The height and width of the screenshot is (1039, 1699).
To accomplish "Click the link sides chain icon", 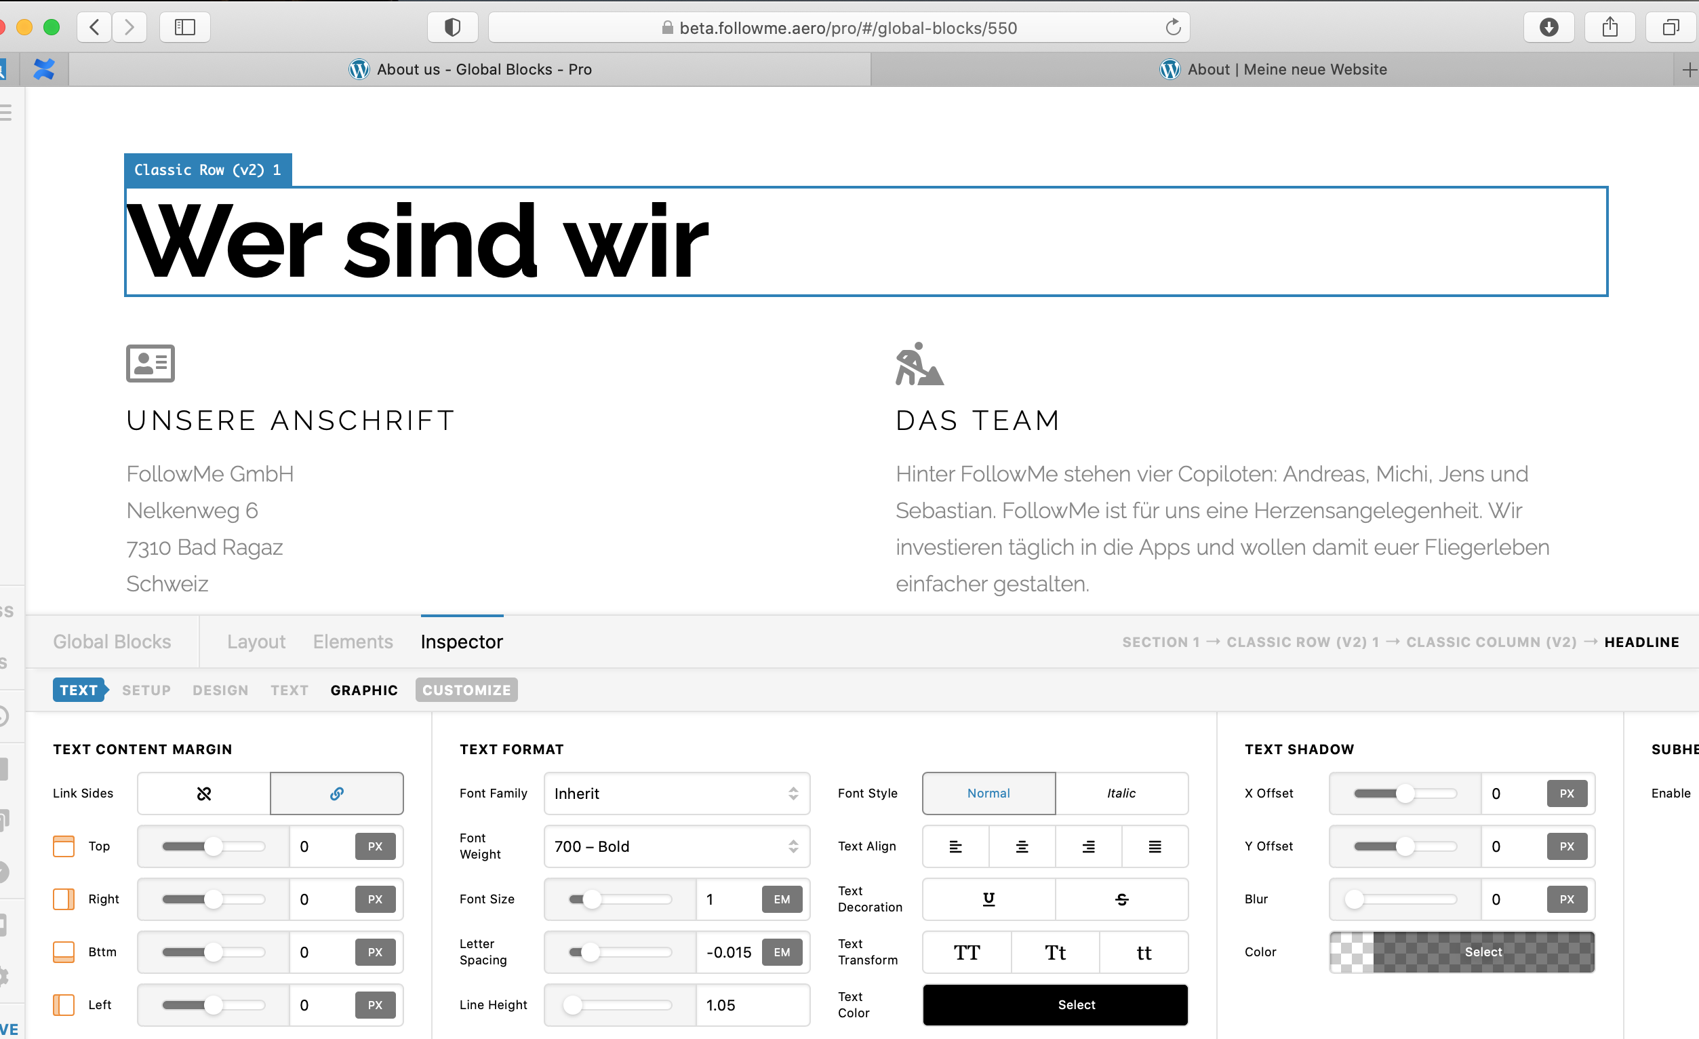I will click(x=336, y=793).
